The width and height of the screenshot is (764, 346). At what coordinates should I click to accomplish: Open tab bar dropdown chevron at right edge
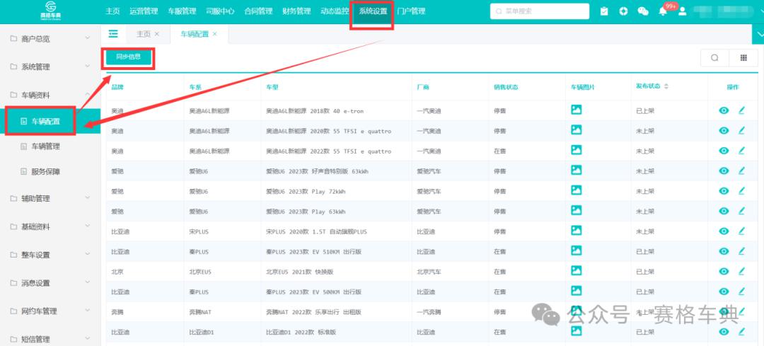pos(758,34)
